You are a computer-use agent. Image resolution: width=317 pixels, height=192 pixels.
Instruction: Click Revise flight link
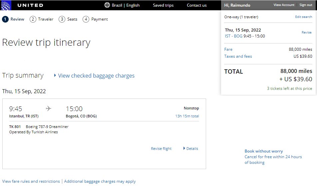[x=161, y=149]
